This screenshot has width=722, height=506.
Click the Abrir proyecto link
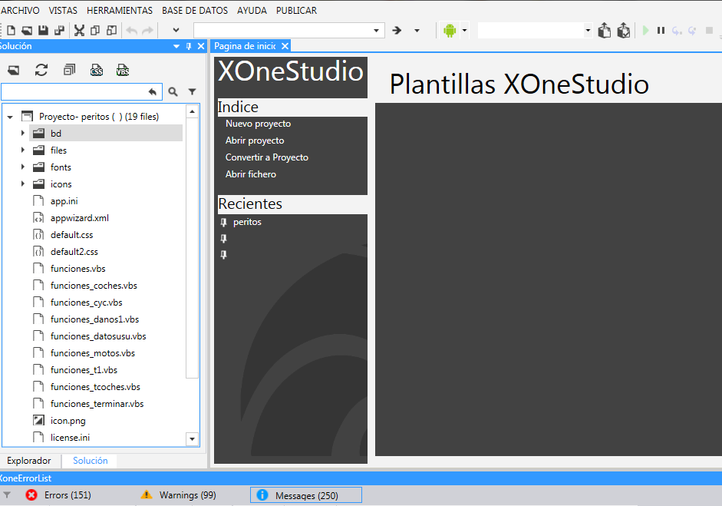255,141
